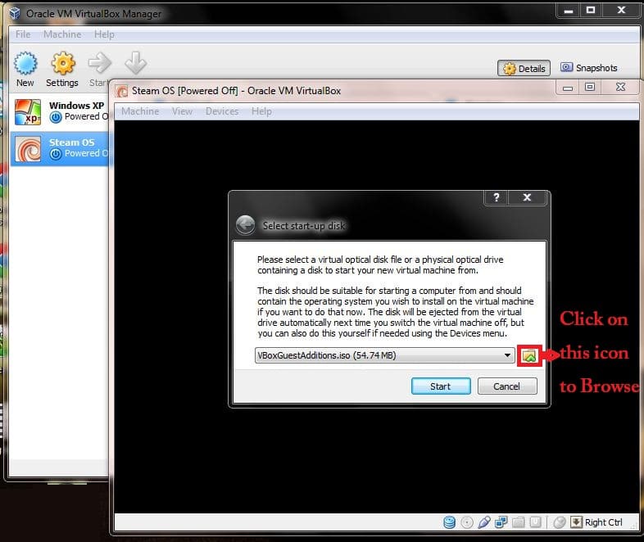Click the network adapters status bar icon
The height and width of the screenshot is (542, 644).
[501, 522]
